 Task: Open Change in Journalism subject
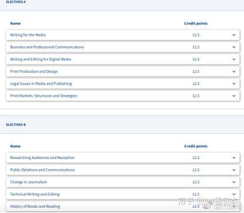point(29,182)
